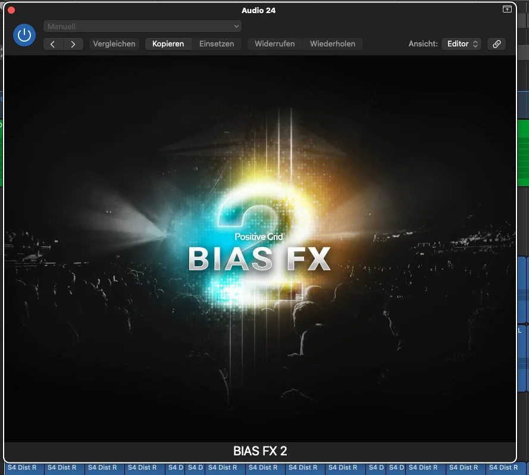This screenshot has height=475, width=529.
Task: Click the Widerrufen button
Action: click(275, 44)
